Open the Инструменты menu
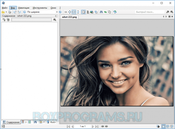The image size is (175, 129). click(x=40, y=8)
